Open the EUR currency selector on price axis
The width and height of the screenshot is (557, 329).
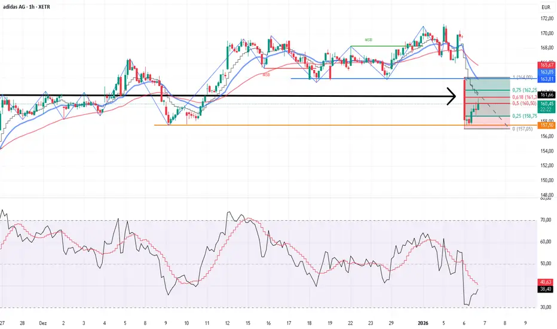[546, 7]
